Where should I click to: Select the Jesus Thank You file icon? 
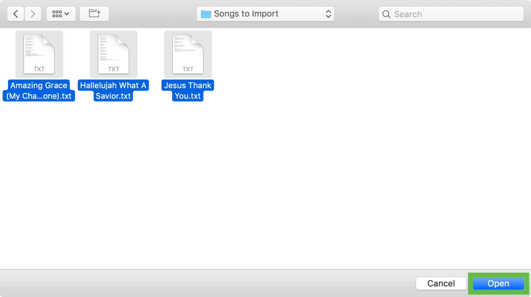(x=188, y=54)
